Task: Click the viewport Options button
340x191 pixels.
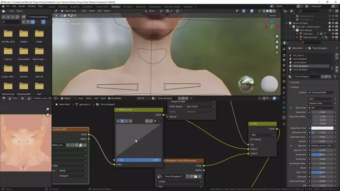Action: click(x=274, y=16)
